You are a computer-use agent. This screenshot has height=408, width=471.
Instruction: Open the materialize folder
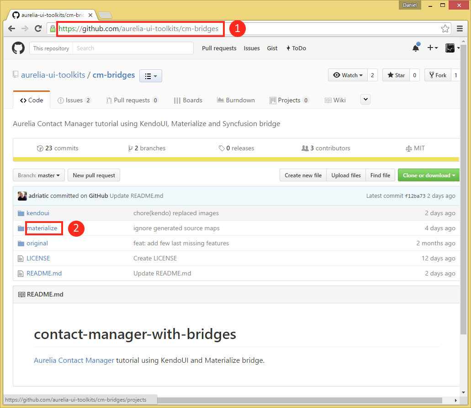pyautogui.click(x=42, y=228)
